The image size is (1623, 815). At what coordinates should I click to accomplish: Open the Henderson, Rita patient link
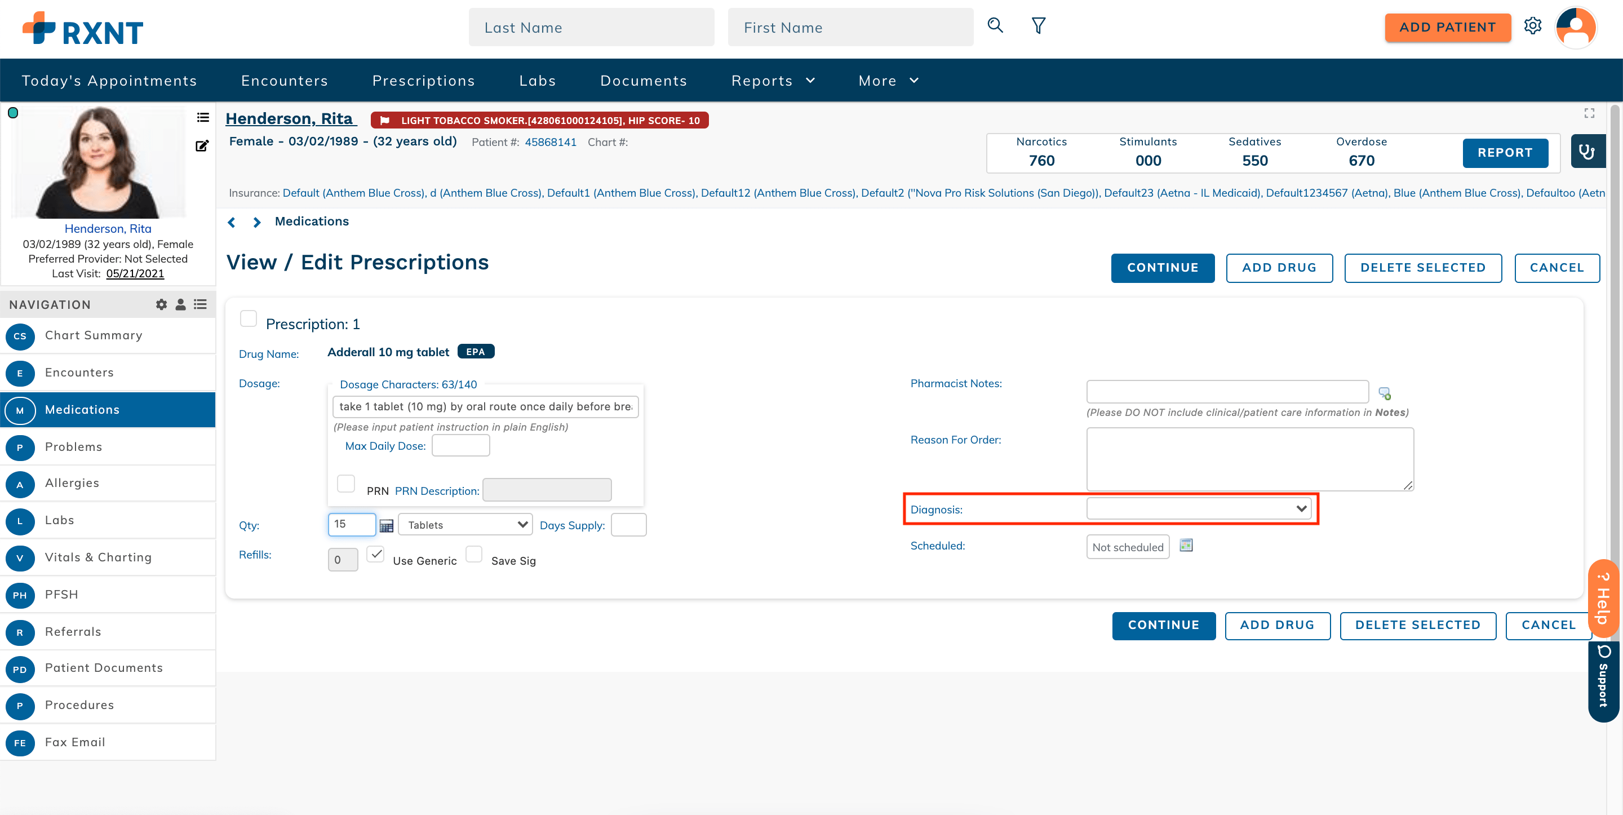tap(290, 118)
